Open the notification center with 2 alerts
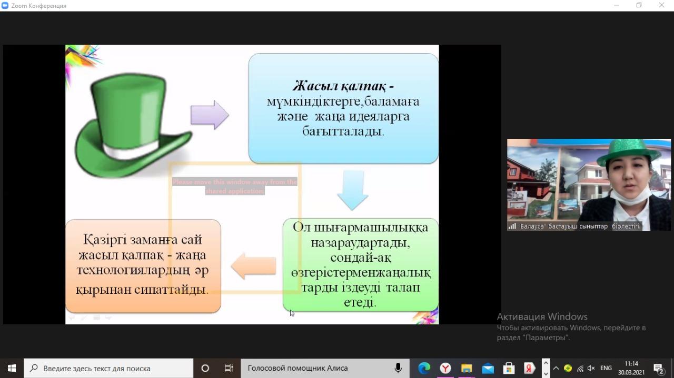 (659, 368)
